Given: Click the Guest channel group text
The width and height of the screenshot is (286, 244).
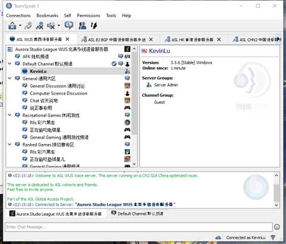Looking at the screenshot, I should tap(160, 102).
